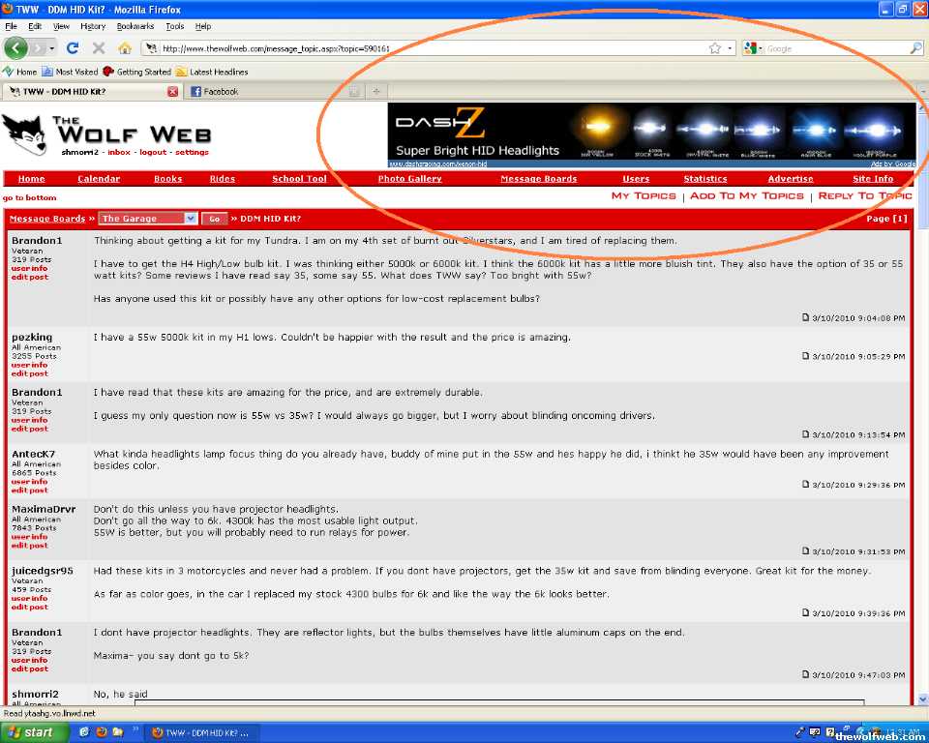The height and width of the screenshot is (743, 929).
Task: Open the Users nav link
Action: pyautogui.click(x=636, y=178)
